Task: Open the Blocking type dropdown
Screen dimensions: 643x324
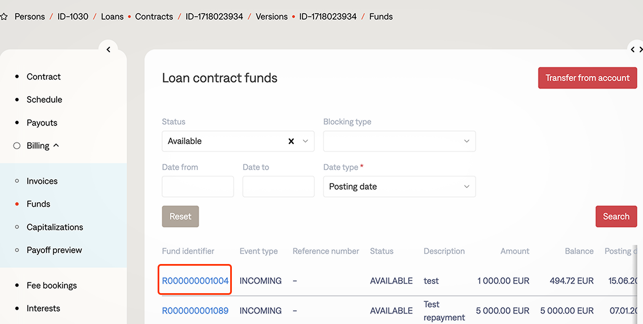Action: (399, 141)
